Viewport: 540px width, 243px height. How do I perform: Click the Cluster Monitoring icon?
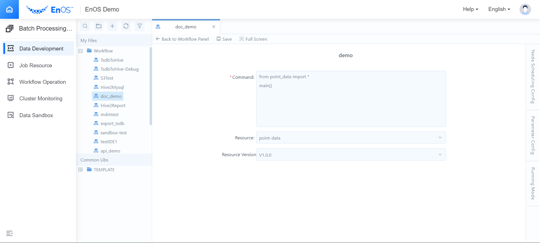(11, 98)
